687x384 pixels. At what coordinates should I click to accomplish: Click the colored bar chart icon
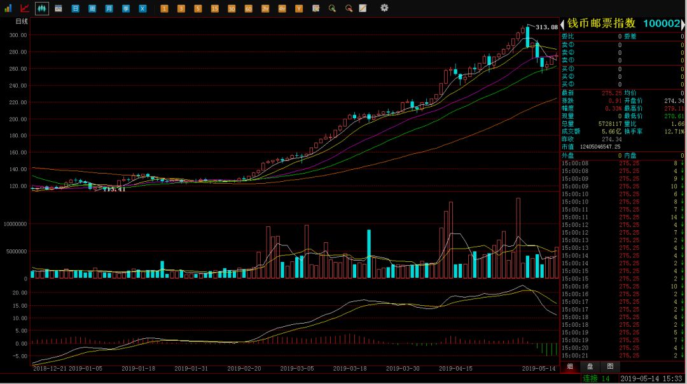[8, 8]
